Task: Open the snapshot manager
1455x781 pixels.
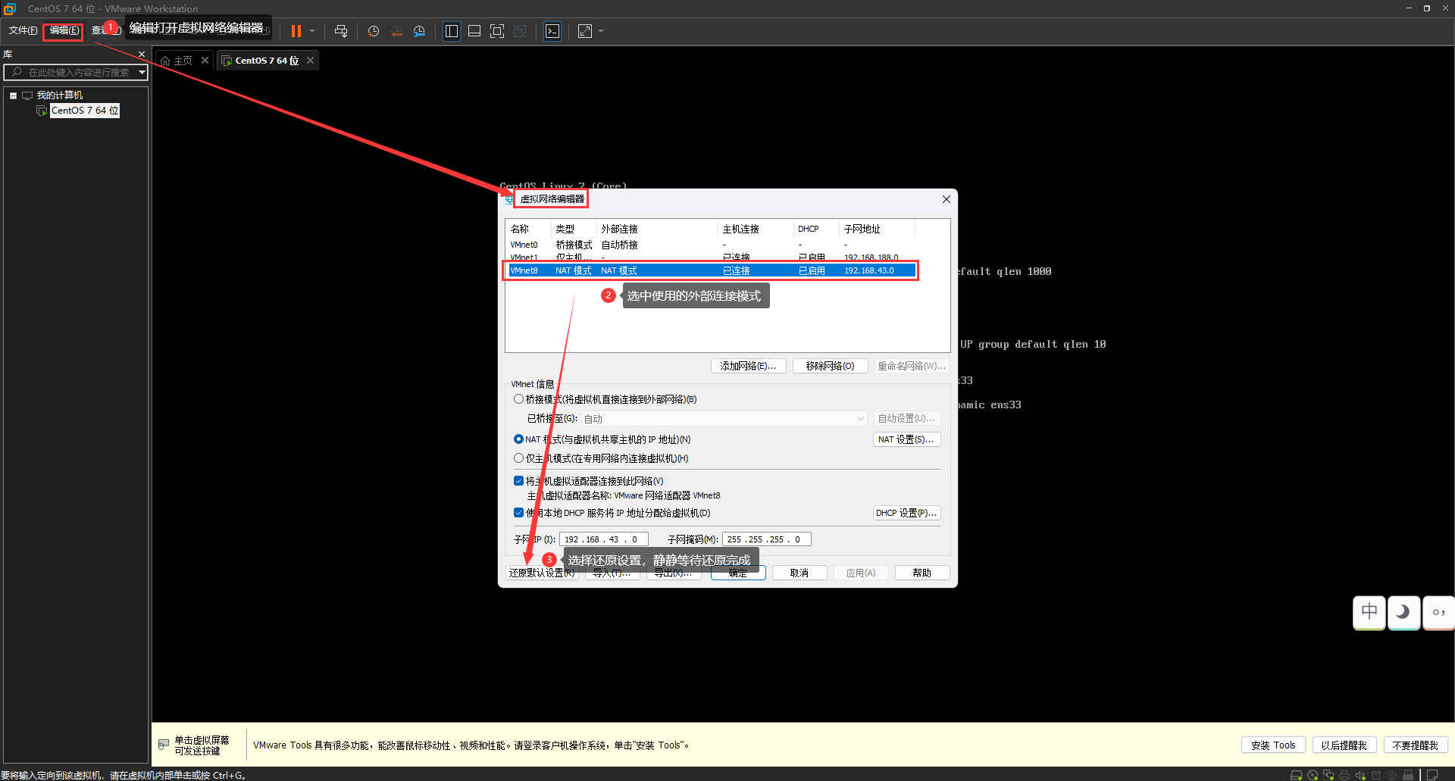Action: [x=419, y=31]
